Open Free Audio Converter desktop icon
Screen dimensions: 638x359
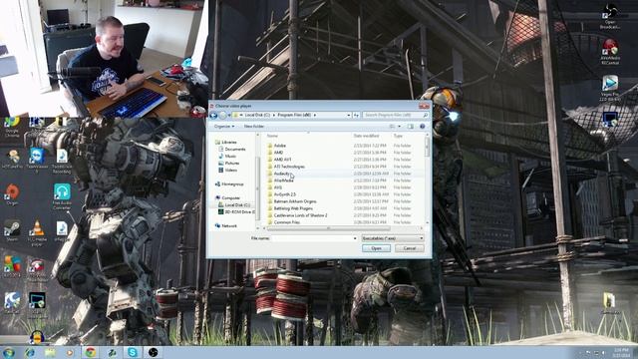point(62,197)
